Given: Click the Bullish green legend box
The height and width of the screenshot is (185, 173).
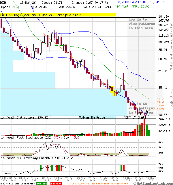Looking at the screenshot, I should (x=42, y=184).
